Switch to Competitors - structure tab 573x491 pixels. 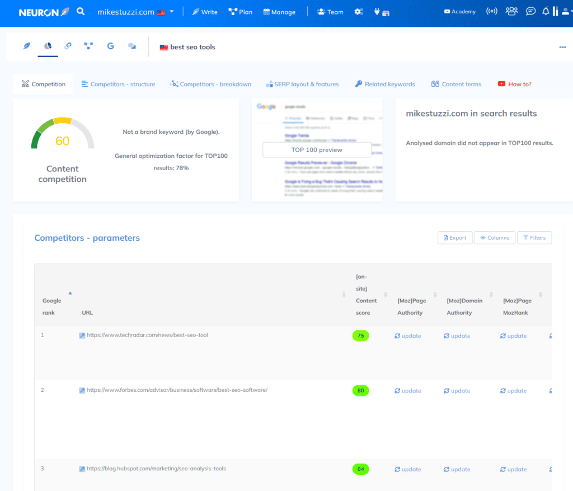click(x=118, y=84)
